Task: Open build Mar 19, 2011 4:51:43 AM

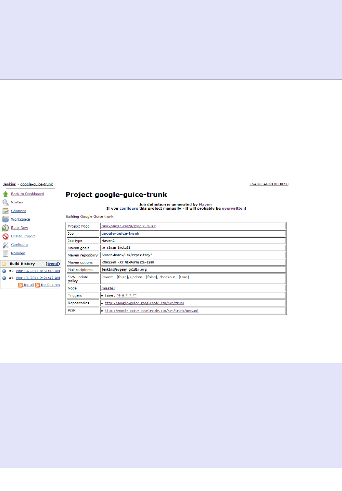Action: coord(38,271)
